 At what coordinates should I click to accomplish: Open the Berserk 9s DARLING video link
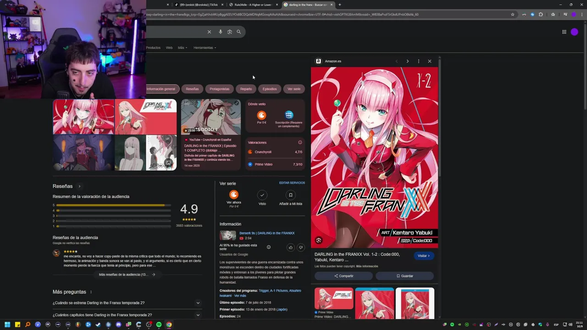[267, 233]
